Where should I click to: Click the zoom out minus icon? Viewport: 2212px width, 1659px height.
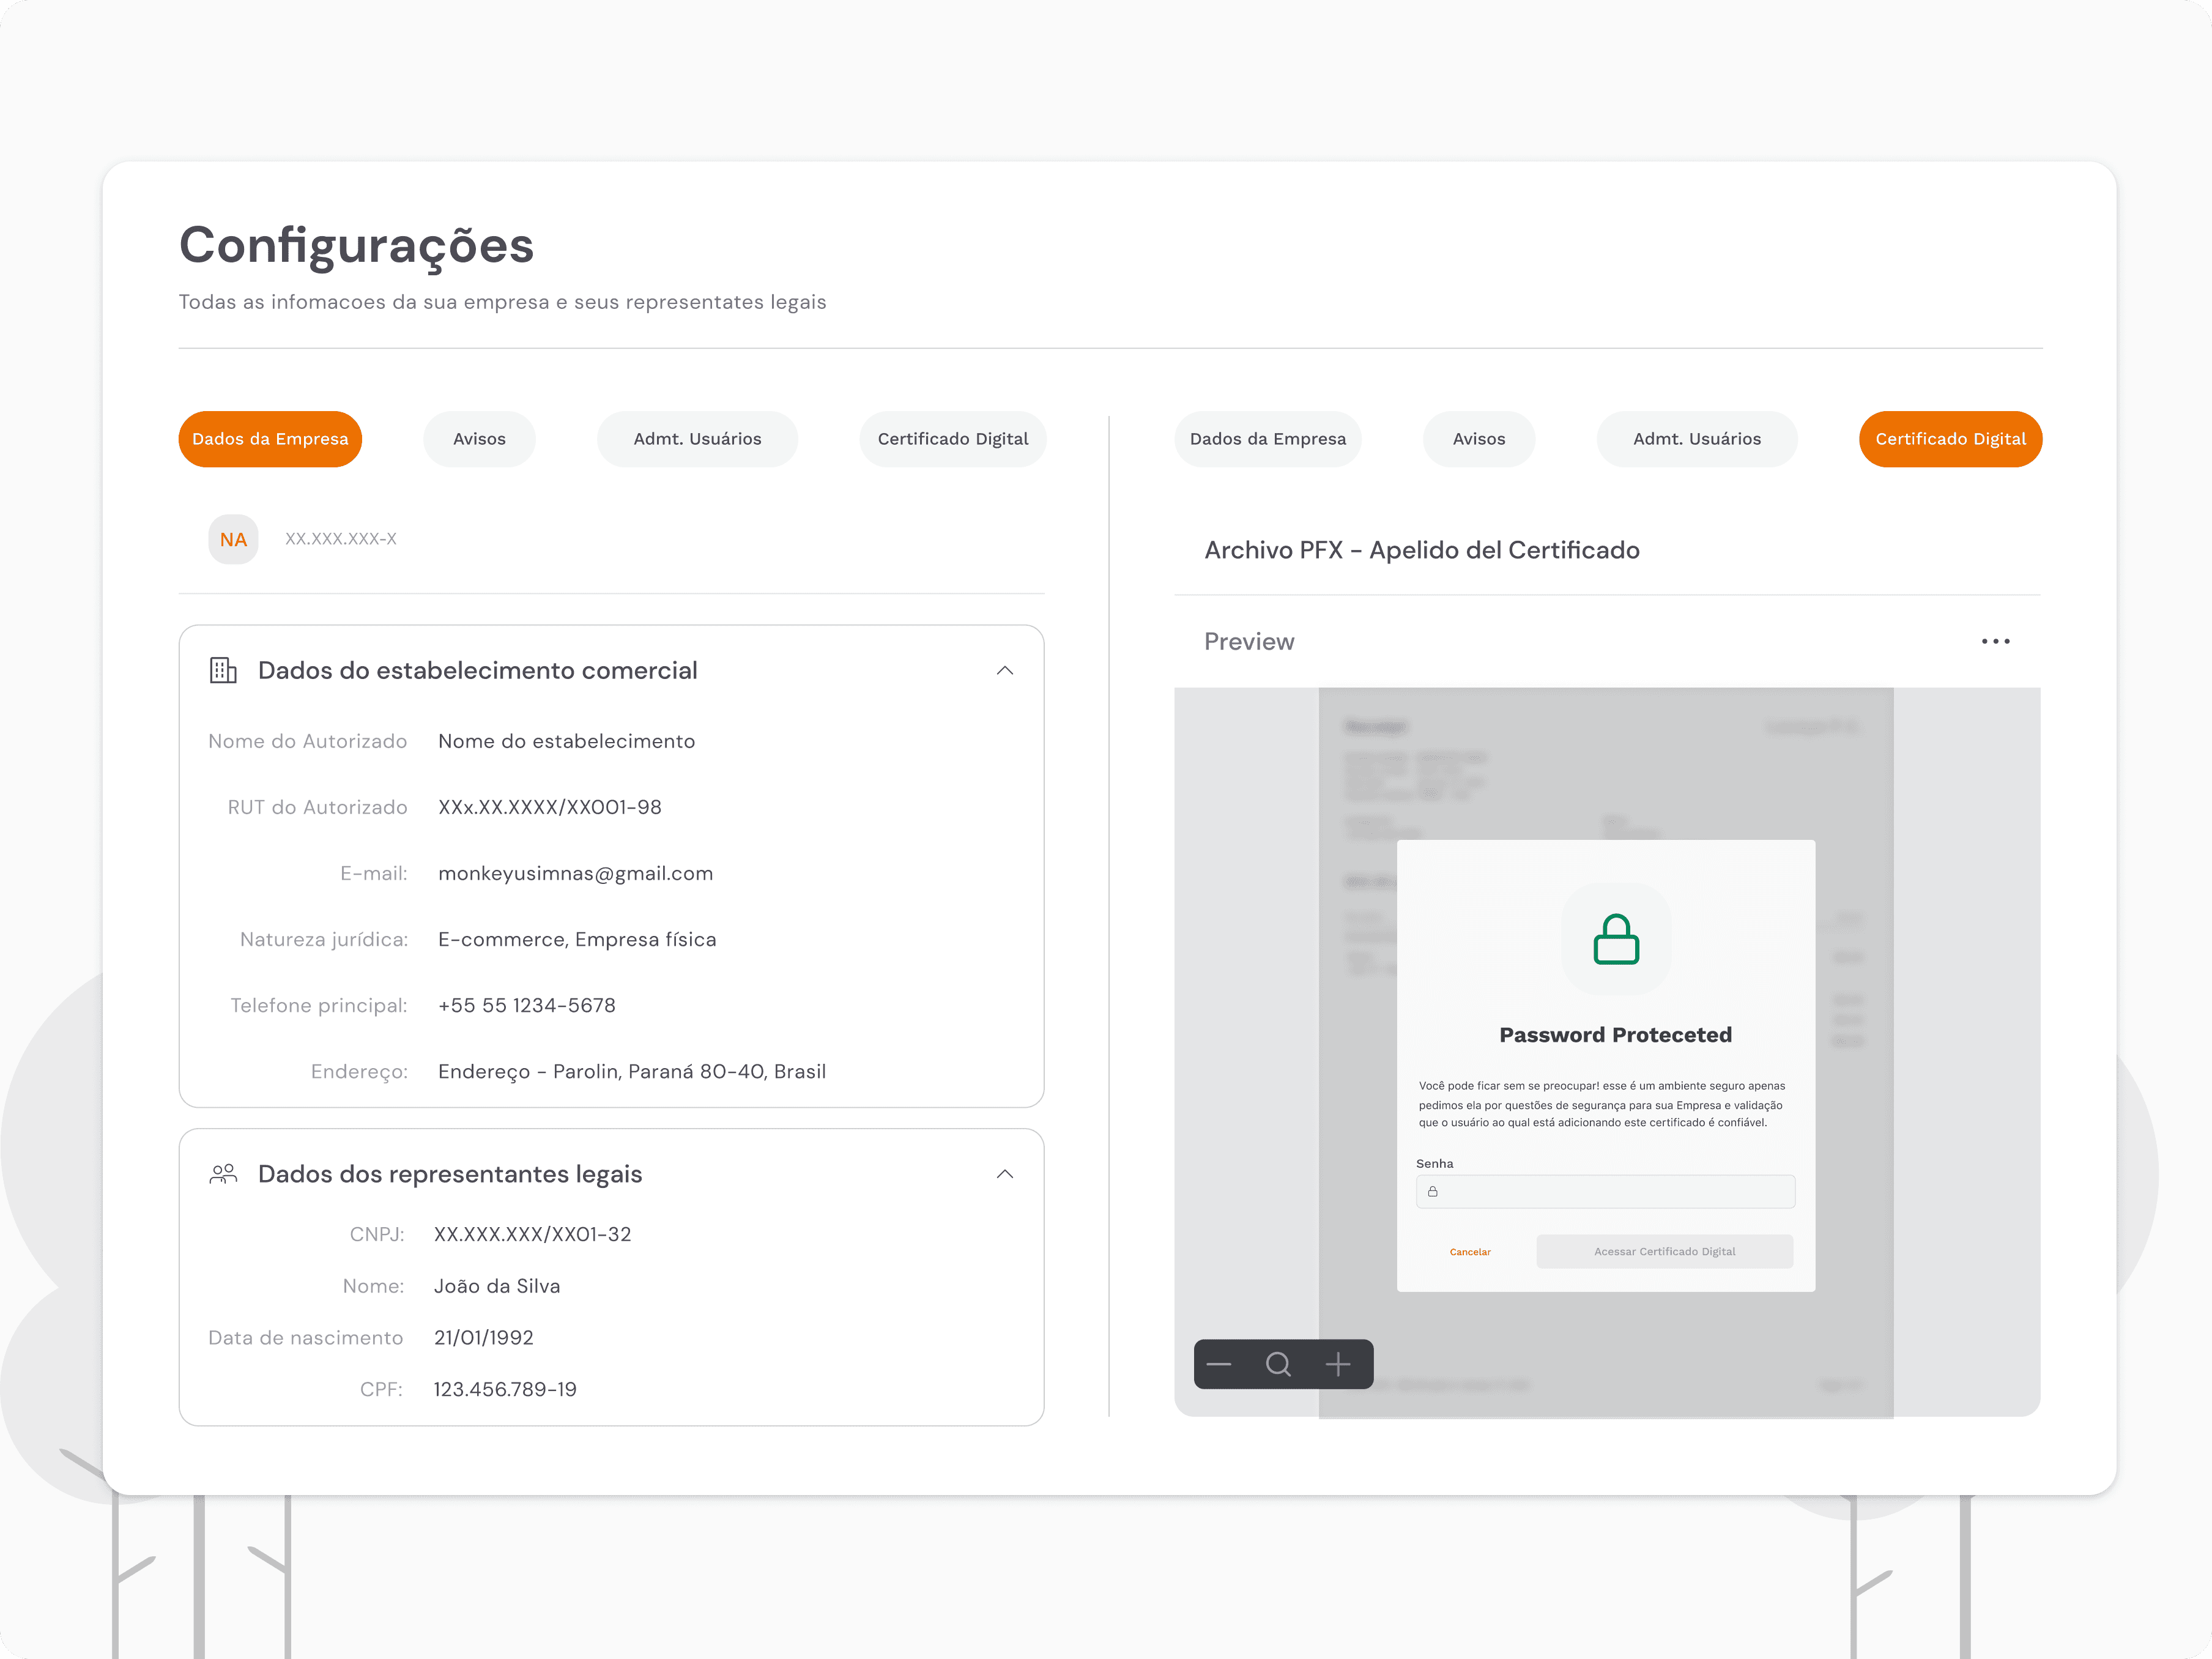coord(1218,1364)
